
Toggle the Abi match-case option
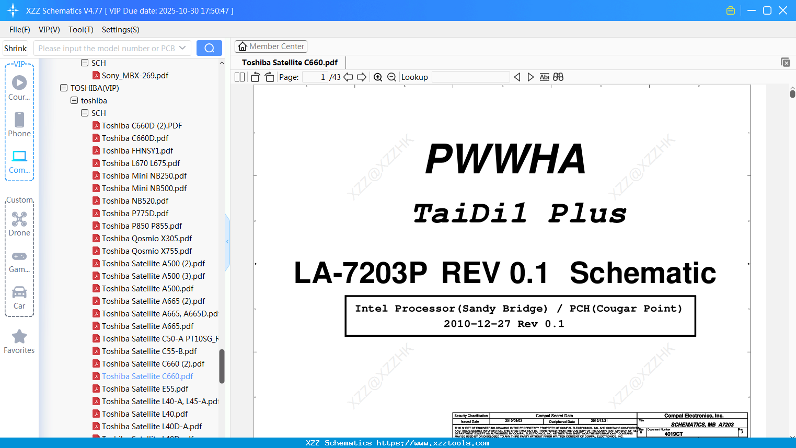point(544,77)
